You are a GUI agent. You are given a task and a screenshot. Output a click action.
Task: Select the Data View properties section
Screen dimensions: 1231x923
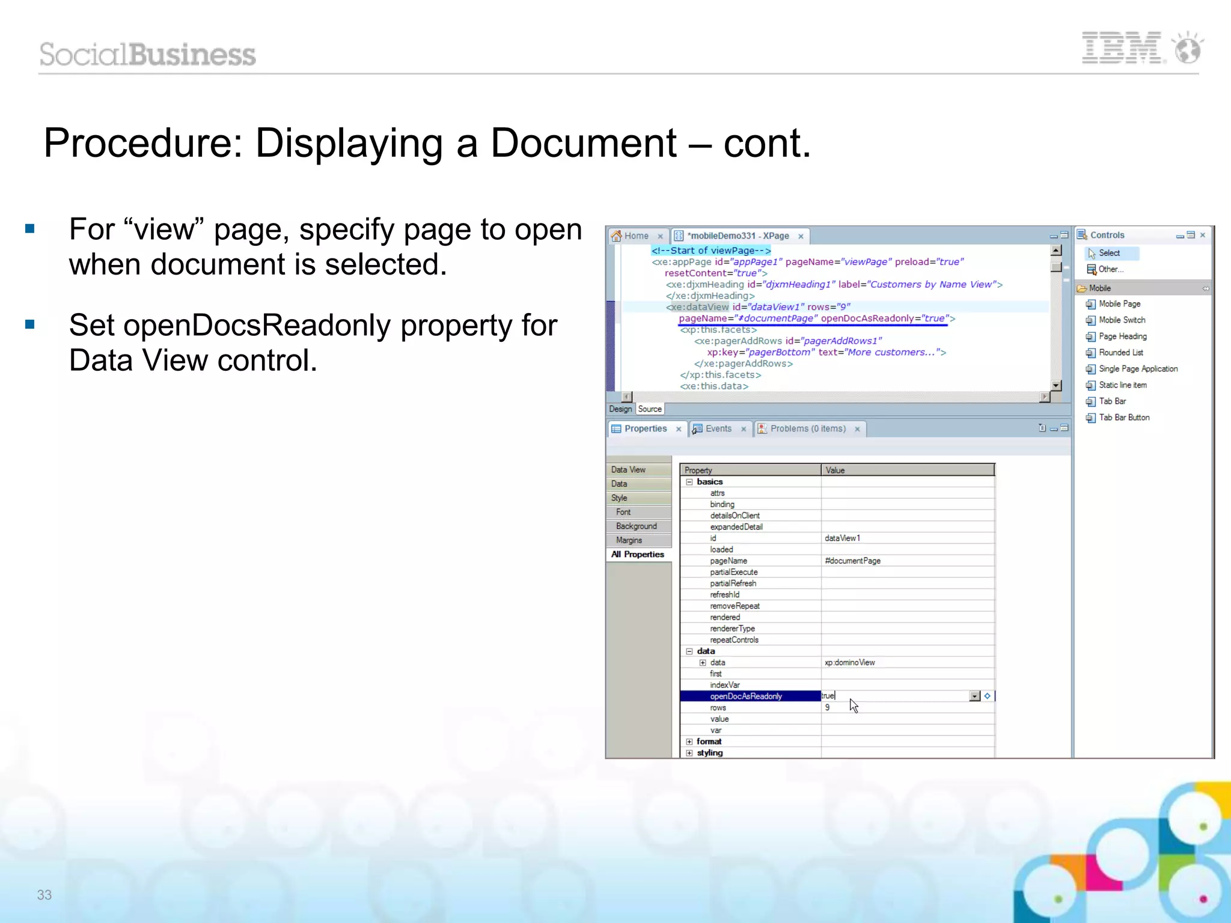coord(638,469)
